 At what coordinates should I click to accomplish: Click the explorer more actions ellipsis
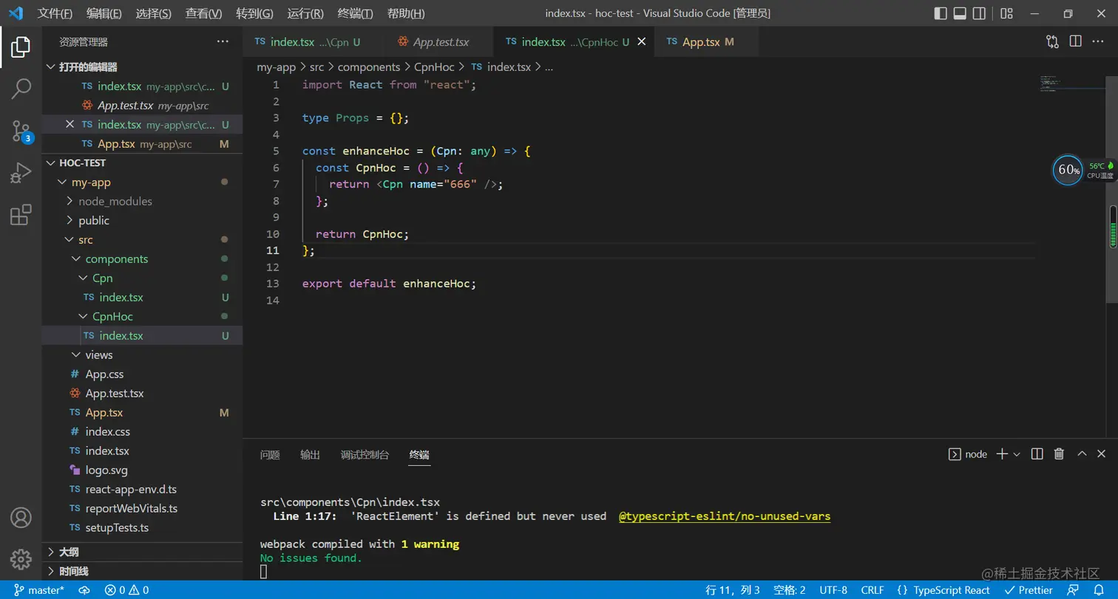(223, 42)
